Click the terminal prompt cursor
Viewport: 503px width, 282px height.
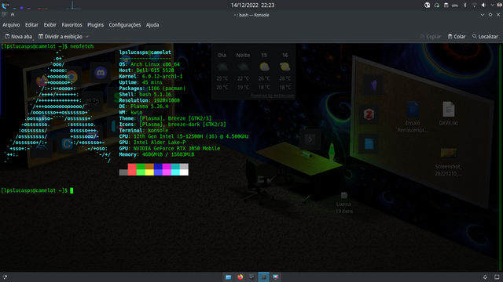click(x=72, y=190)
